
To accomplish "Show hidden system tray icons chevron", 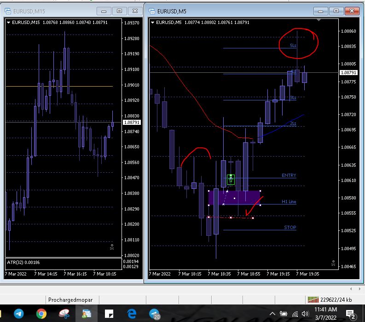I will 272,314.
